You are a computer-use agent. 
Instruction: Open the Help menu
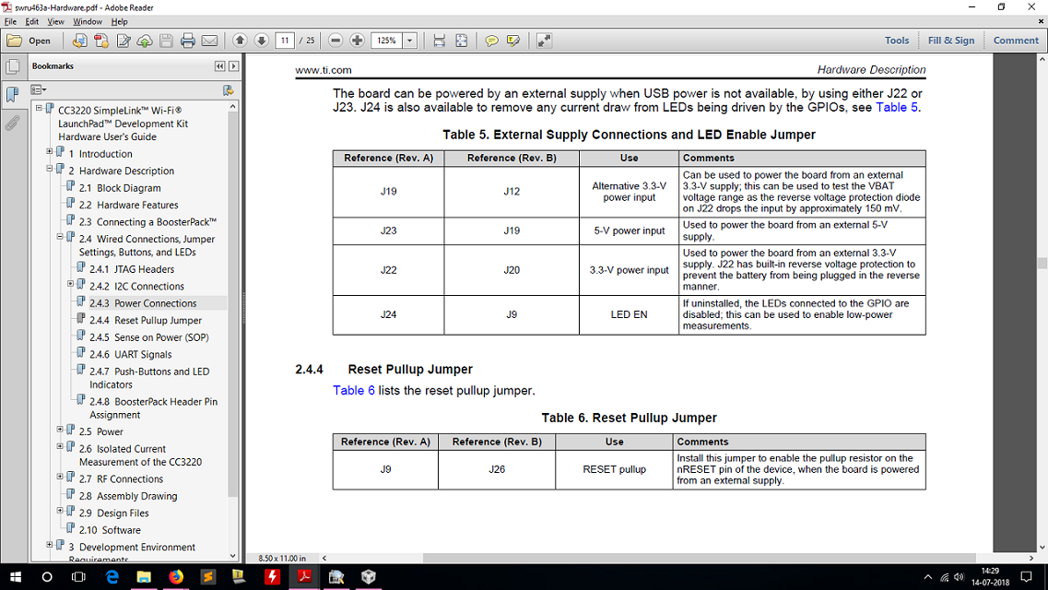(x=119, y=22)
